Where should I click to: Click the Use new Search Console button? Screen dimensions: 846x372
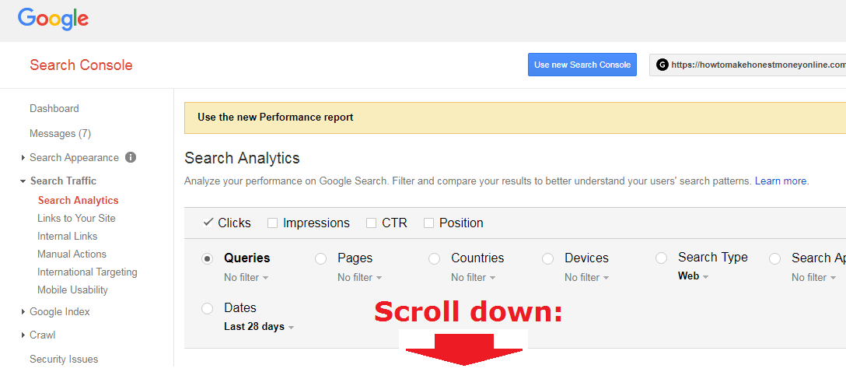[582, 65]
